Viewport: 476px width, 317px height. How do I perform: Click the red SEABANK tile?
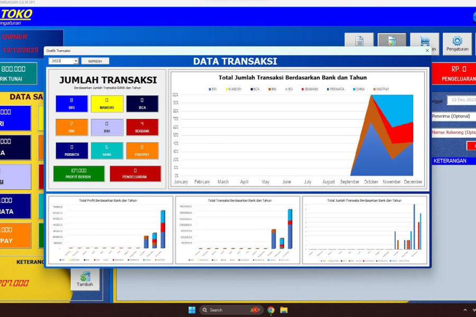(142, 127)
